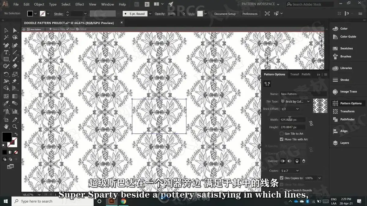Select the Pen tool

[x=6, y=45]
